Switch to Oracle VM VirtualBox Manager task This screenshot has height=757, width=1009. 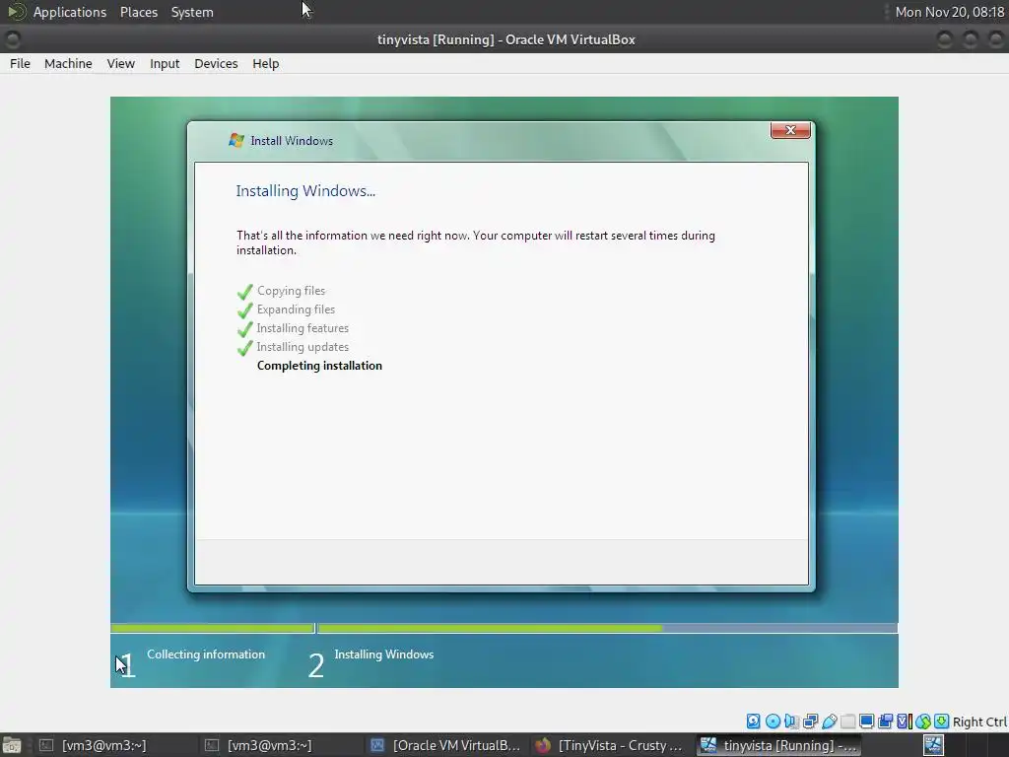[x=446, y=745]
